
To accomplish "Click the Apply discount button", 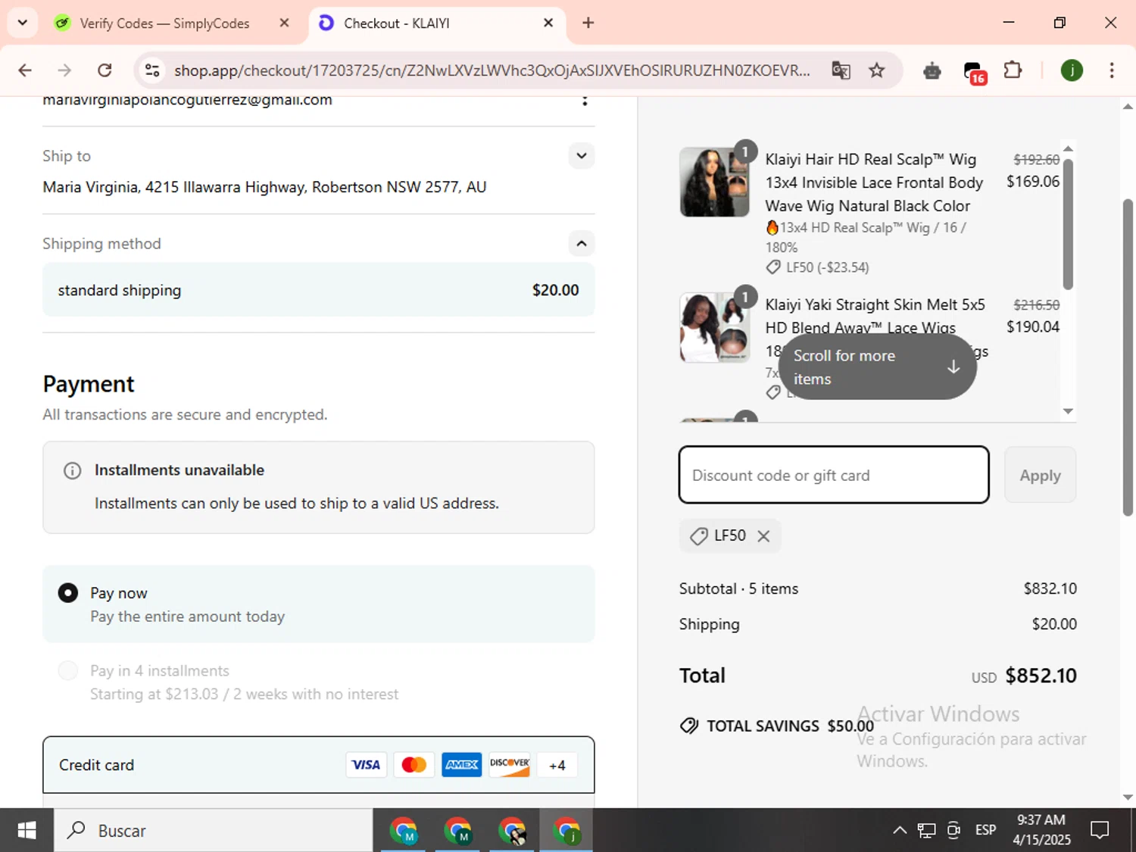I will tap(1040, 475).
